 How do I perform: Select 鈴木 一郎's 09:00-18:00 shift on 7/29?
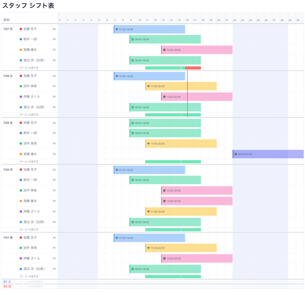coord(165,133)
